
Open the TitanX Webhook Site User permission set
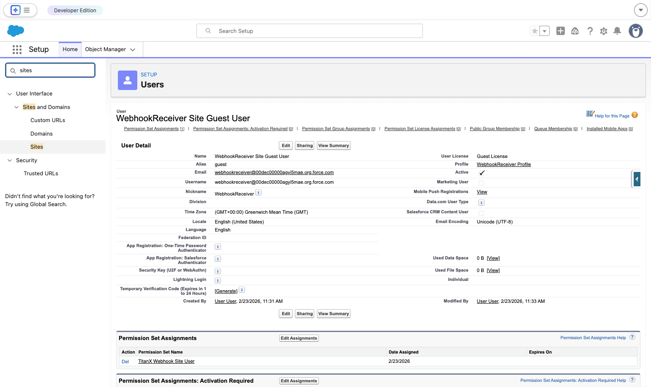pyautogui.click(x=166, y=362)
